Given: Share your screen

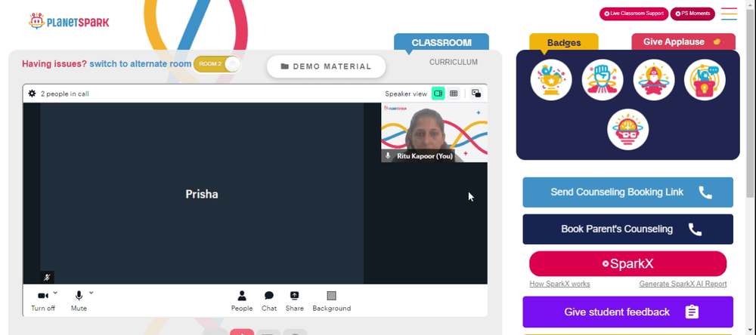Looking at the screenshot, I should coord(294,301).
